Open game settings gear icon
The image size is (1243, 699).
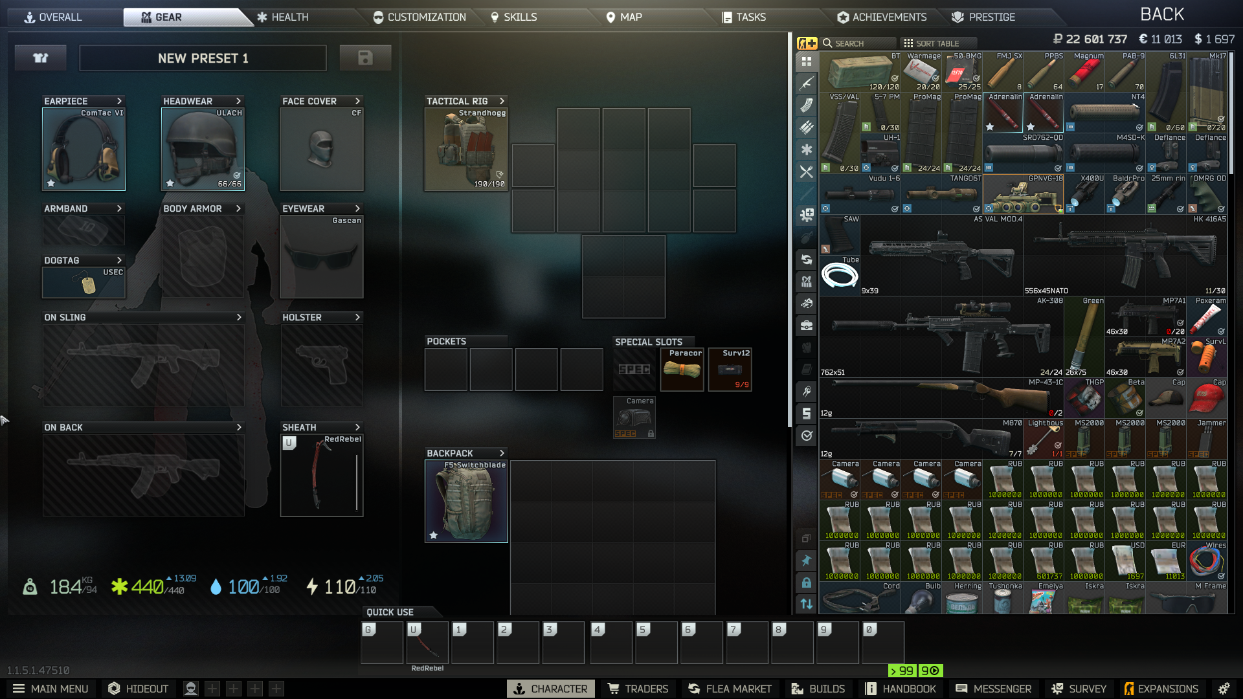click(x=1224, y=689)
